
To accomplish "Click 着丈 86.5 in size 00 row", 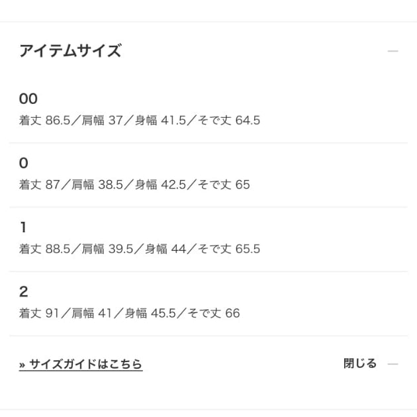I will (44, 120).
